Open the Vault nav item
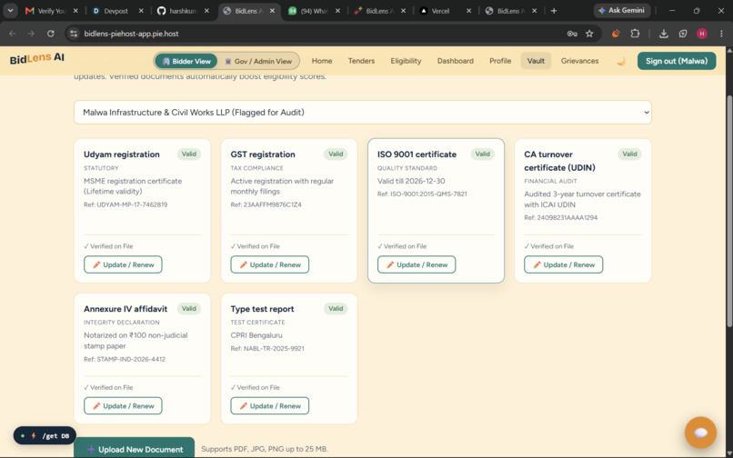 tap(536, 61)
